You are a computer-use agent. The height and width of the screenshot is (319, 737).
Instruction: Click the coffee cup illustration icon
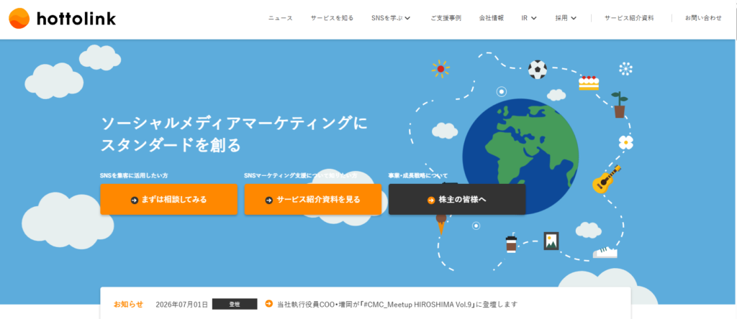(x=511, y=243)
